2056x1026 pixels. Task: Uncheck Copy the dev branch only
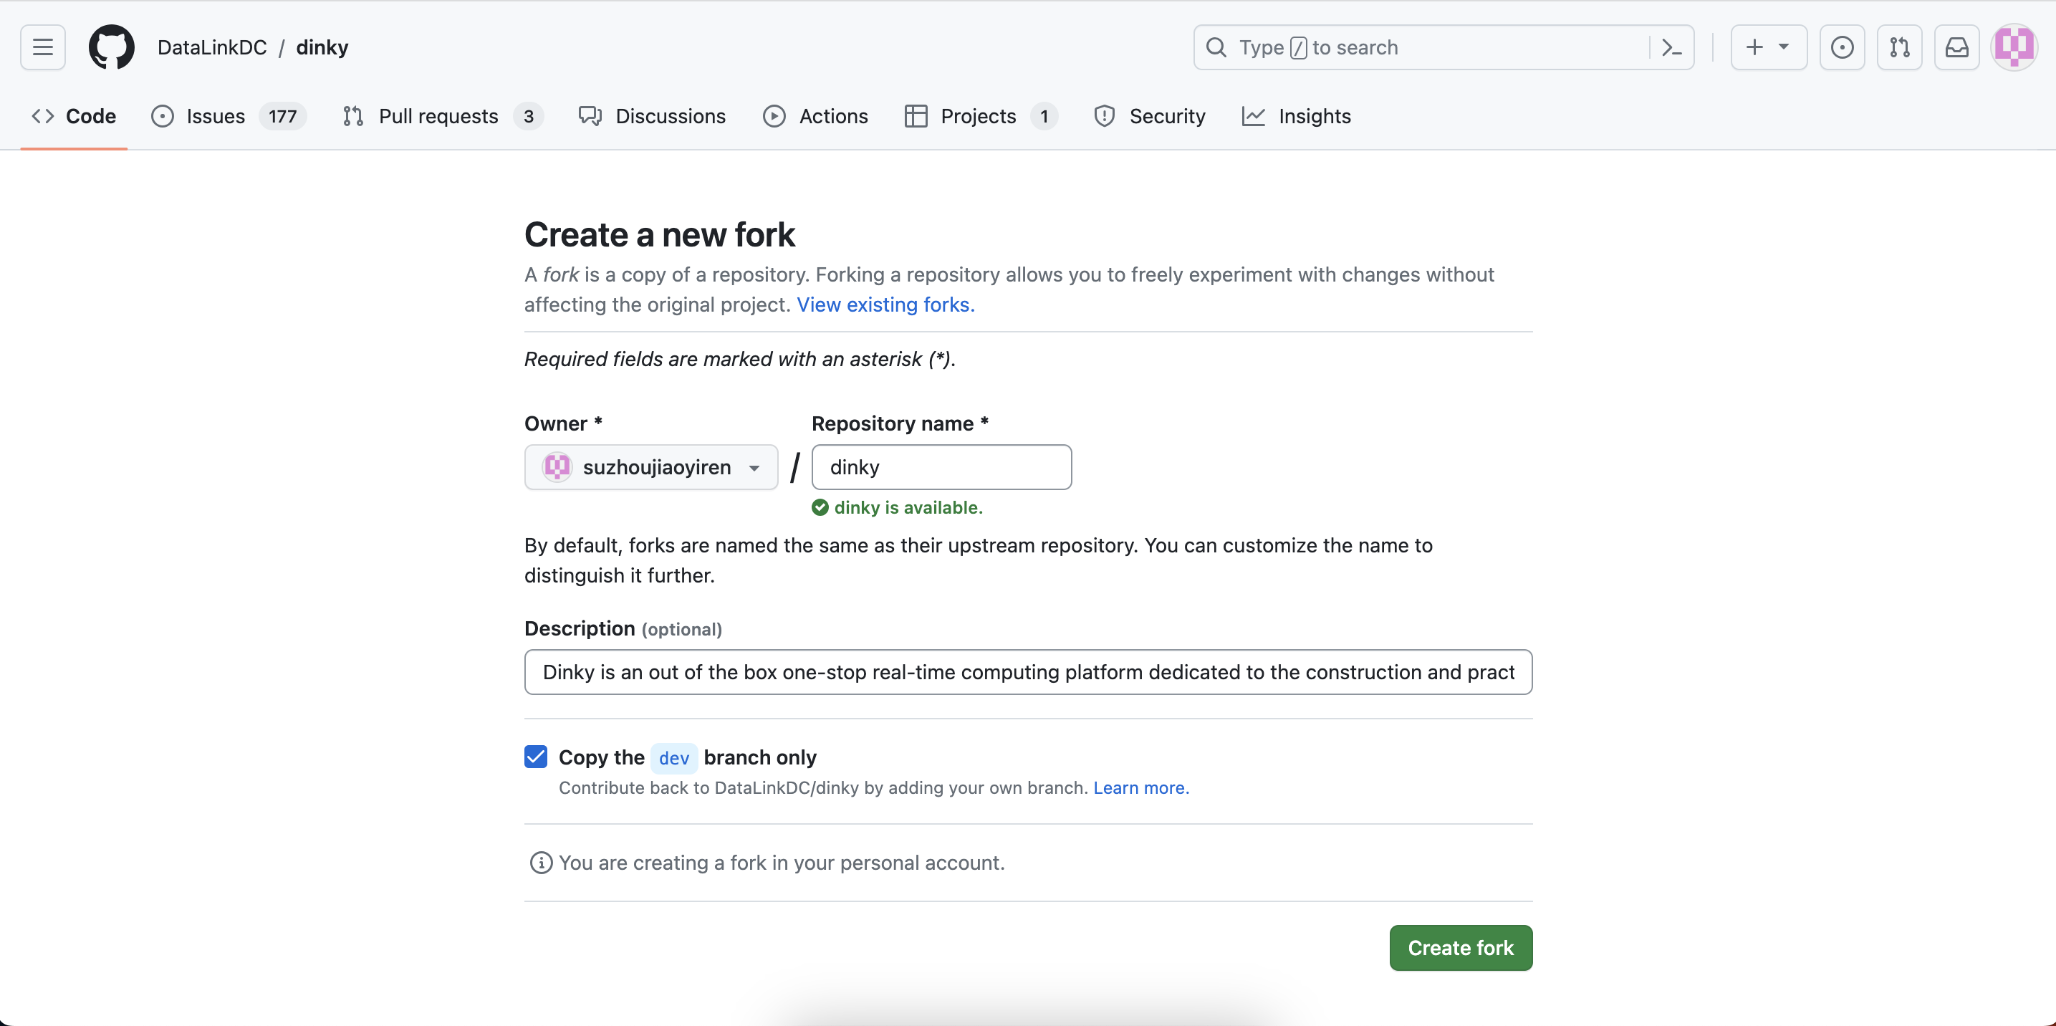pyautogui.click(x=537, y=757)
